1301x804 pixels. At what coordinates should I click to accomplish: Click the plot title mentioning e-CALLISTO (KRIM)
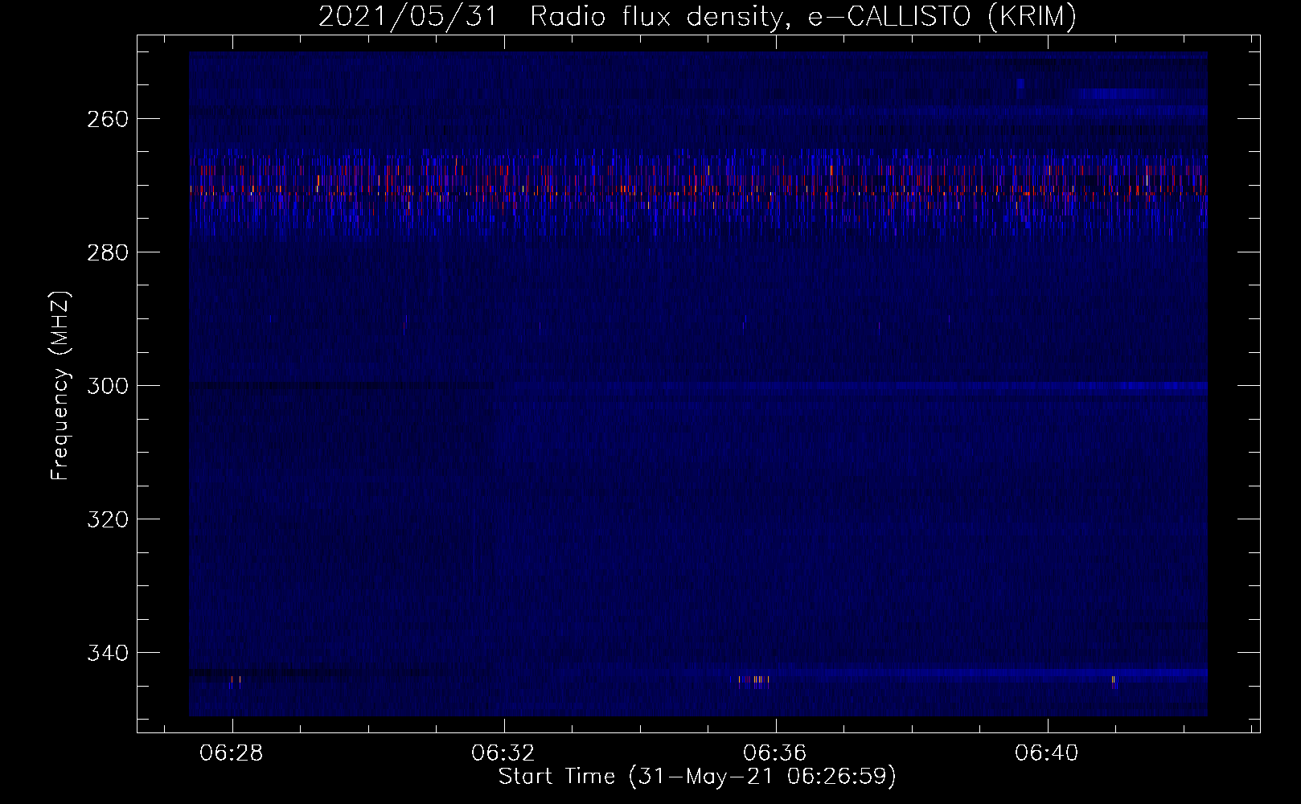697,16
